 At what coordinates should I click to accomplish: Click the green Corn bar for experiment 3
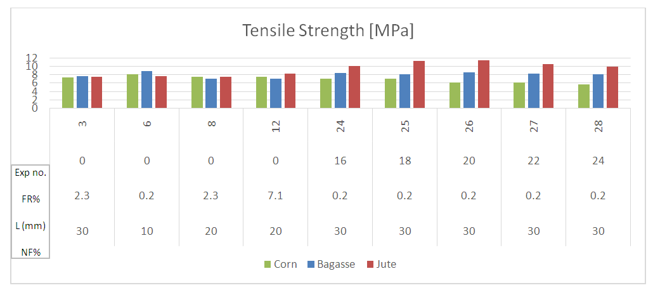pos(68,92)
